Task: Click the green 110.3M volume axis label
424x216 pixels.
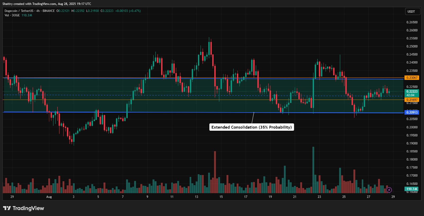Action: coord(412,189)
